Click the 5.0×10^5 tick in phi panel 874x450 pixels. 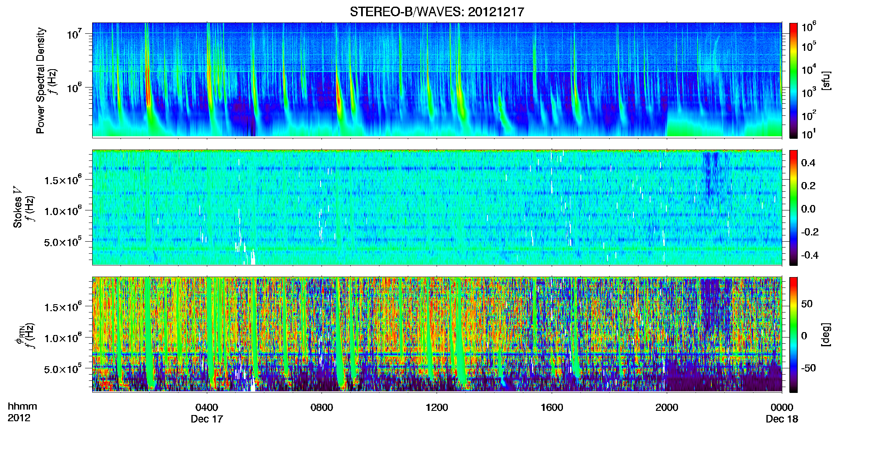(63, 369)
